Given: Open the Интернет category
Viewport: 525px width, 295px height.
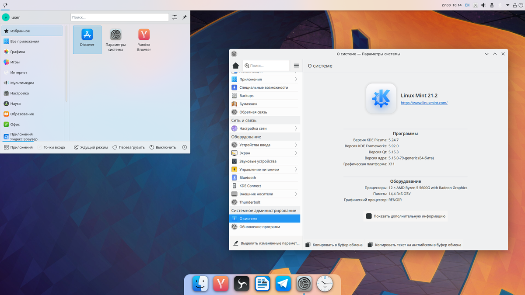Looking at the screenshot, I should click(x=32, y=73).
